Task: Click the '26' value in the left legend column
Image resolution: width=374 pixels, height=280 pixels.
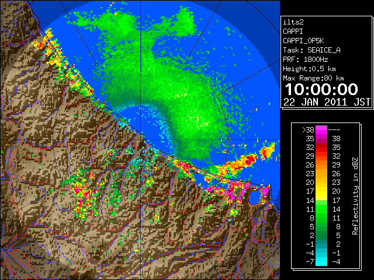Action: pyautogui.click(x=310, y=164)
